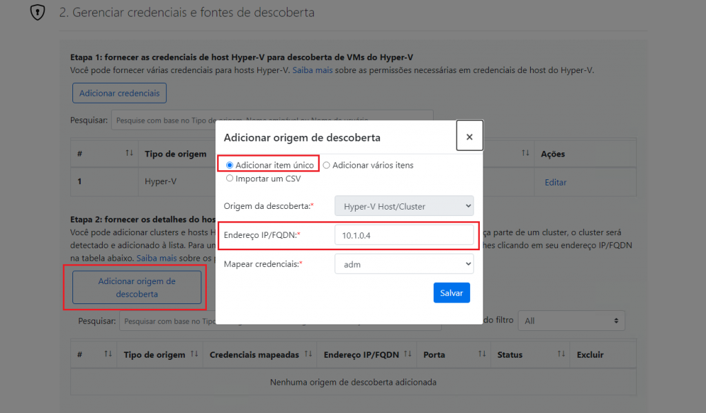Click the Adicionar credenciais button

[119, 93]
